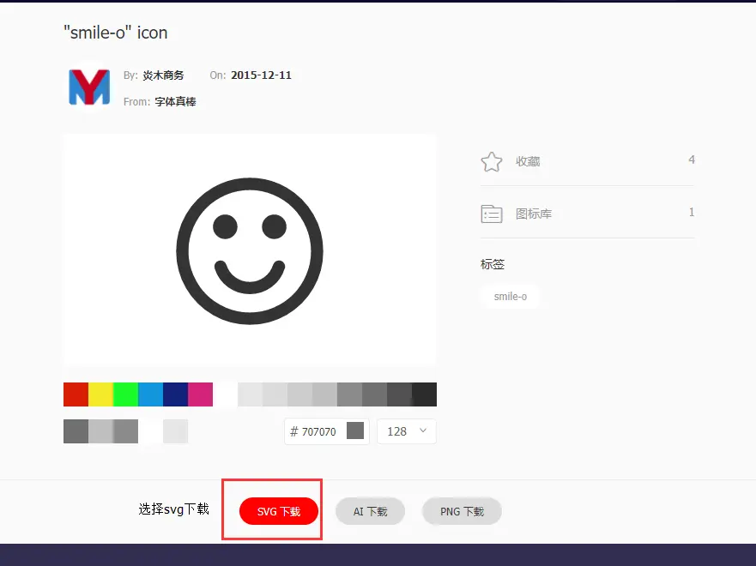Select the bright green color swatch
Viewport: 756px width, 566px height.
124,394
